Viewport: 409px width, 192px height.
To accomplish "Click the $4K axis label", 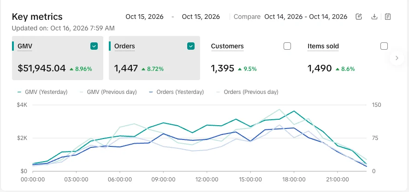I will [22, 105].
